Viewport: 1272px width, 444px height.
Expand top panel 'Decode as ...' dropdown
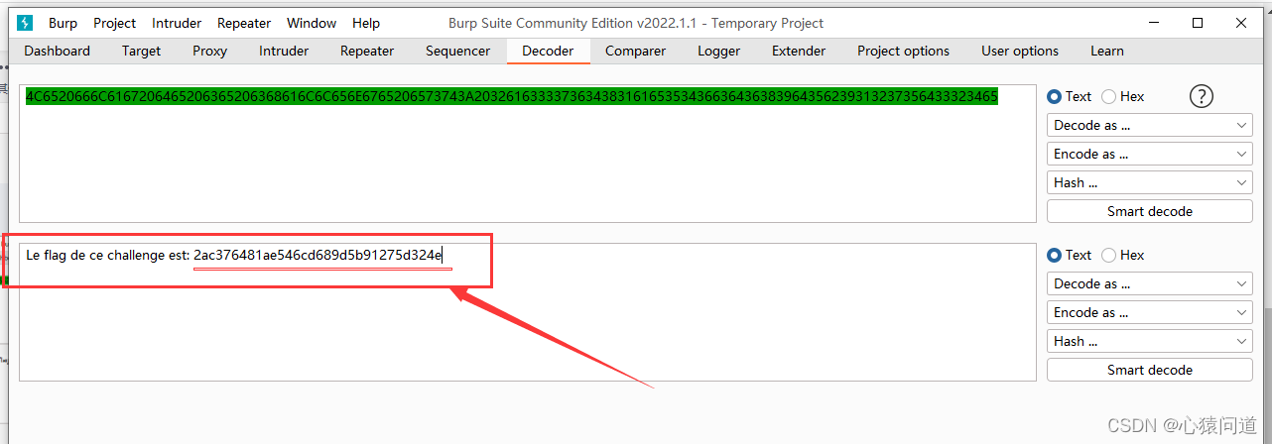1150,125
